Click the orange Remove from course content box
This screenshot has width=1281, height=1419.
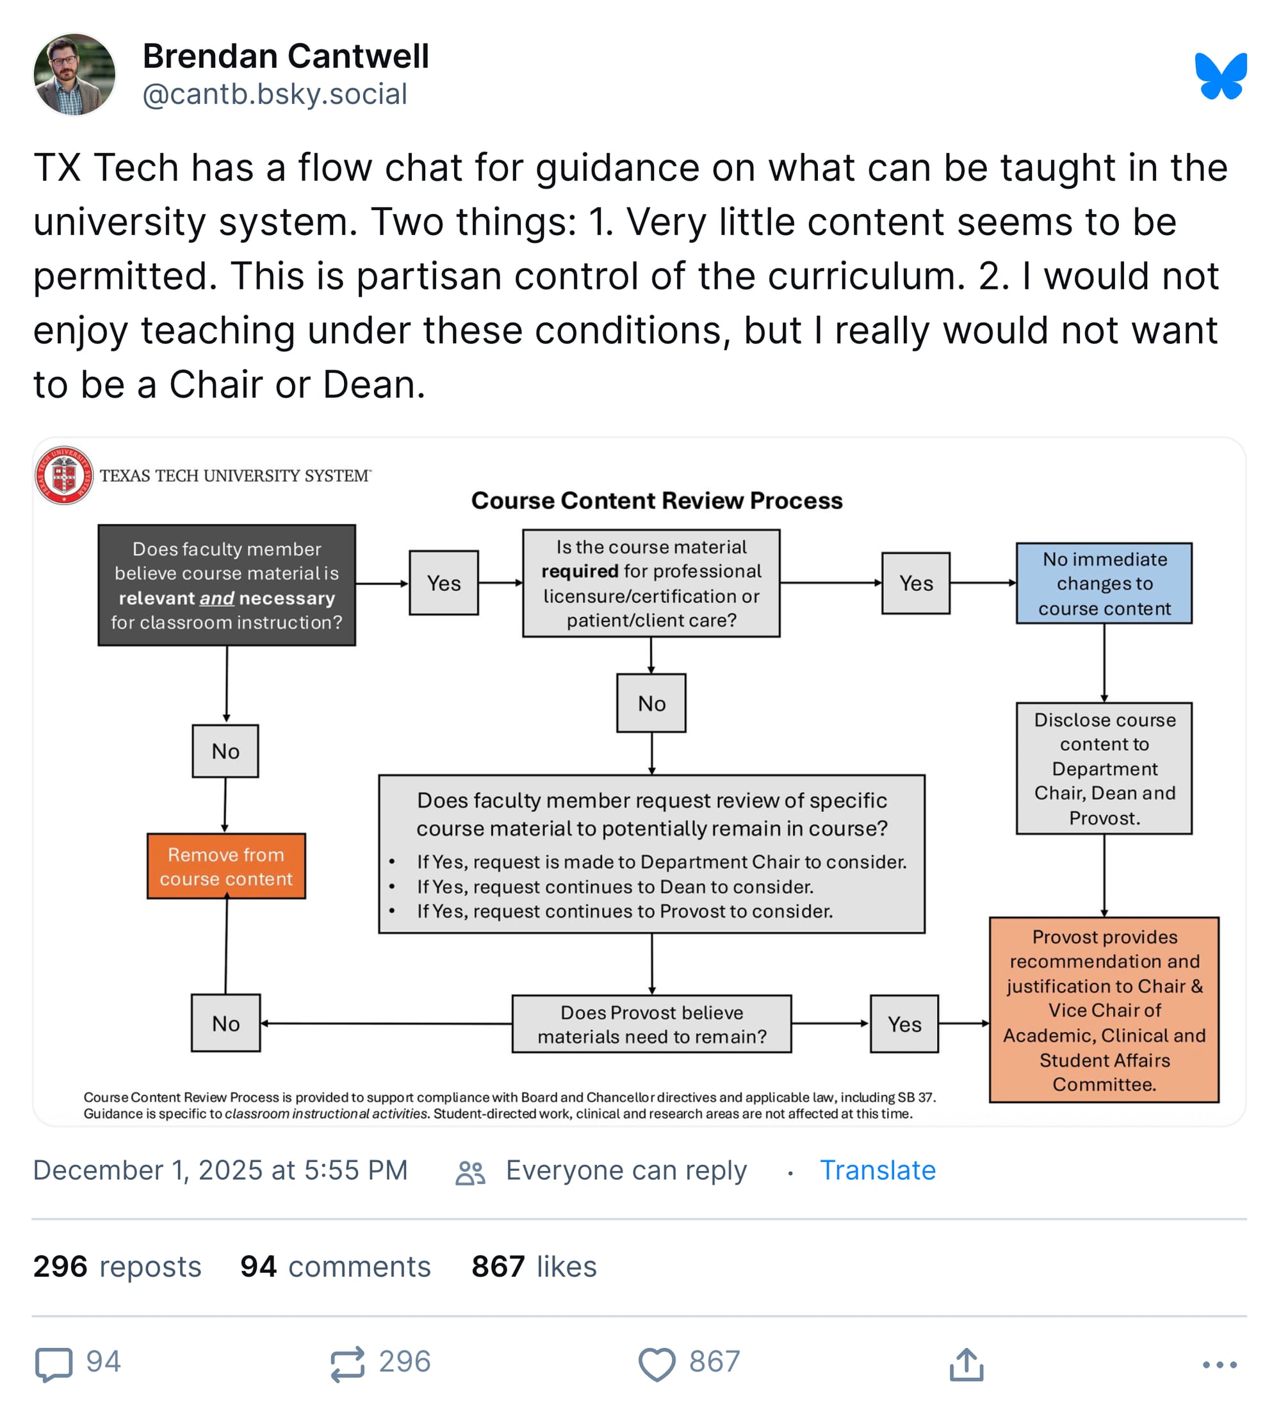coord(226,865)
